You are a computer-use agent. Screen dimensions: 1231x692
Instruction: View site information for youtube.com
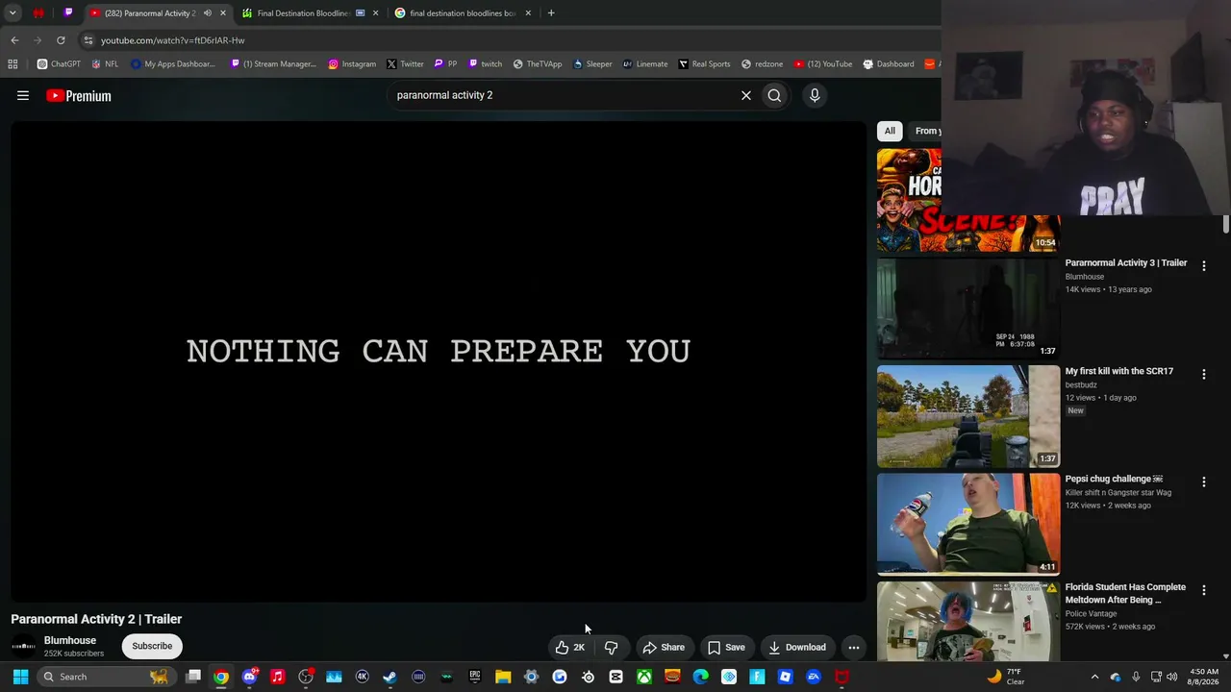tap(88, 40)
